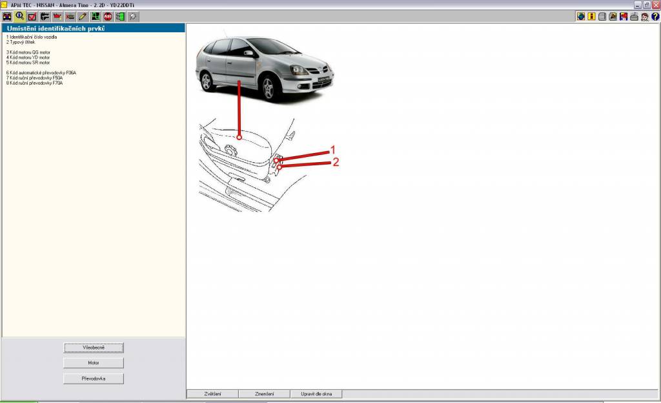Click the globe icon in right toolbar

(x=581, y=17)
